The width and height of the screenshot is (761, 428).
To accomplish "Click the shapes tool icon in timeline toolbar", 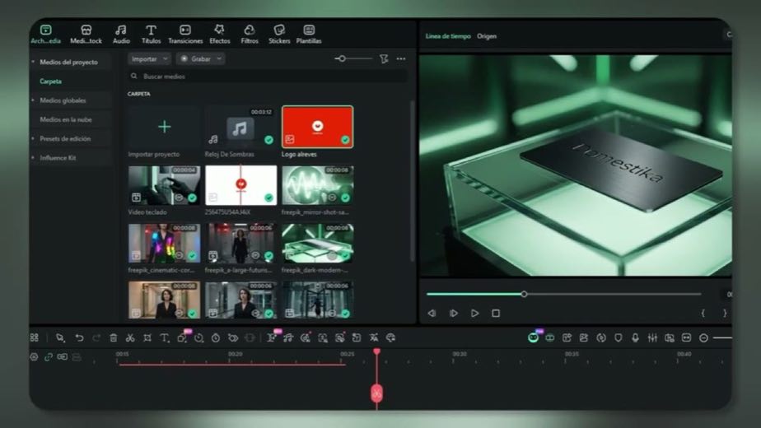I will (182, 337).
